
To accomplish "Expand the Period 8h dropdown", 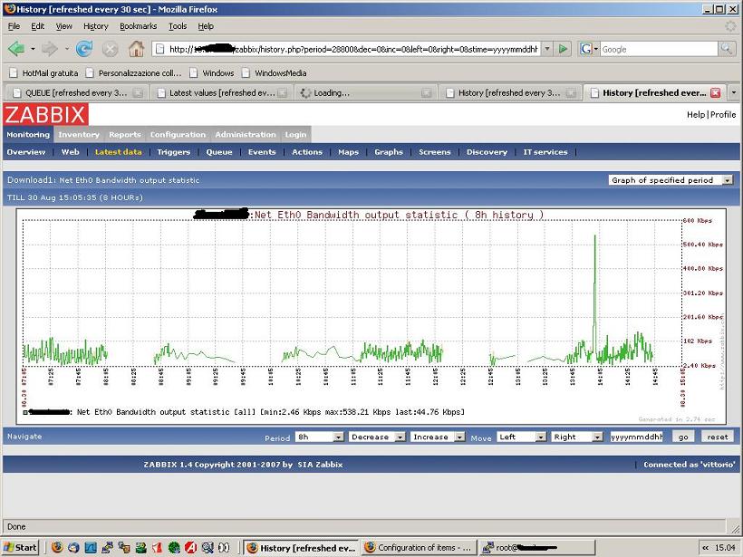I will click(x=320, y=437).
